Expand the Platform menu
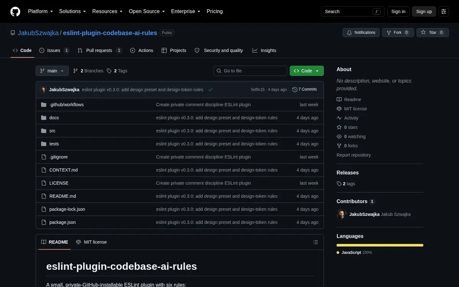Image resolution: width=459 pixels, height=287 pixels. [x=40, y=11]
